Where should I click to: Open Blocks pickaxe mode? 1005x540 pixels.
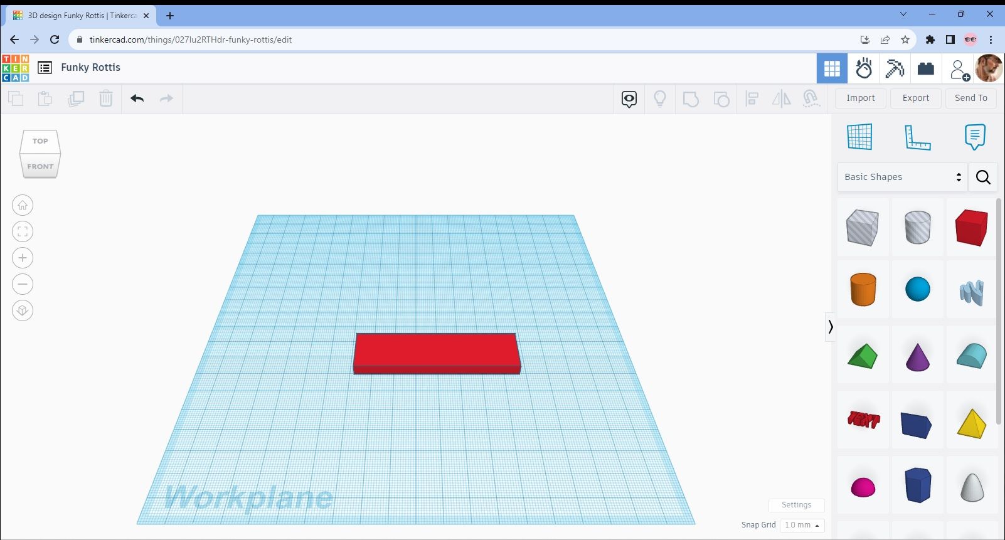[x=895, y=68]
